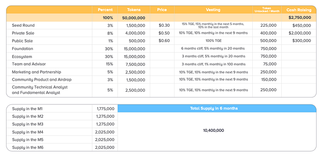Screen dimensions: 323x158
Task: Select Private Sale 8% percent cell
Action: [110, 33]
